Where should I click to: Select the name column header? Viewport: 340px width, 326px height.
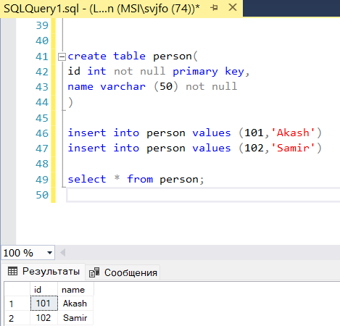pos(75,289)
